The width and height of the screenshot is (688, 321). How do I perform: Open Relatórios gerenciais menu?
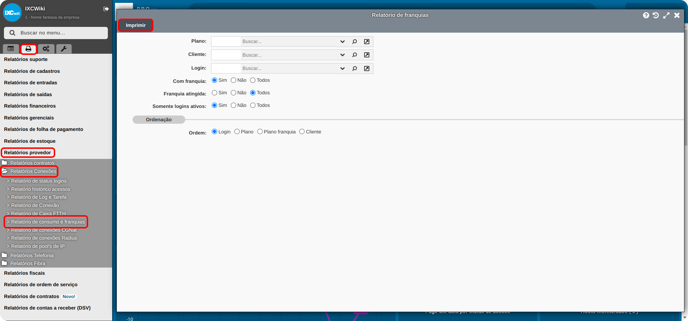tap(29, 118)
